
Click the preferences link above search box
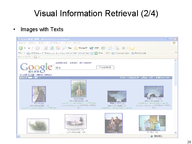pos(73,63)
